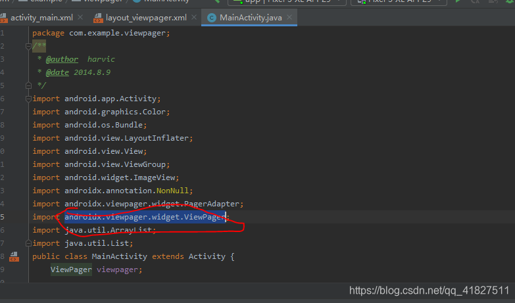Close the layout_viewpager.xml tab
The height and width of the screenshot is (303, 515).
point(194,17)
